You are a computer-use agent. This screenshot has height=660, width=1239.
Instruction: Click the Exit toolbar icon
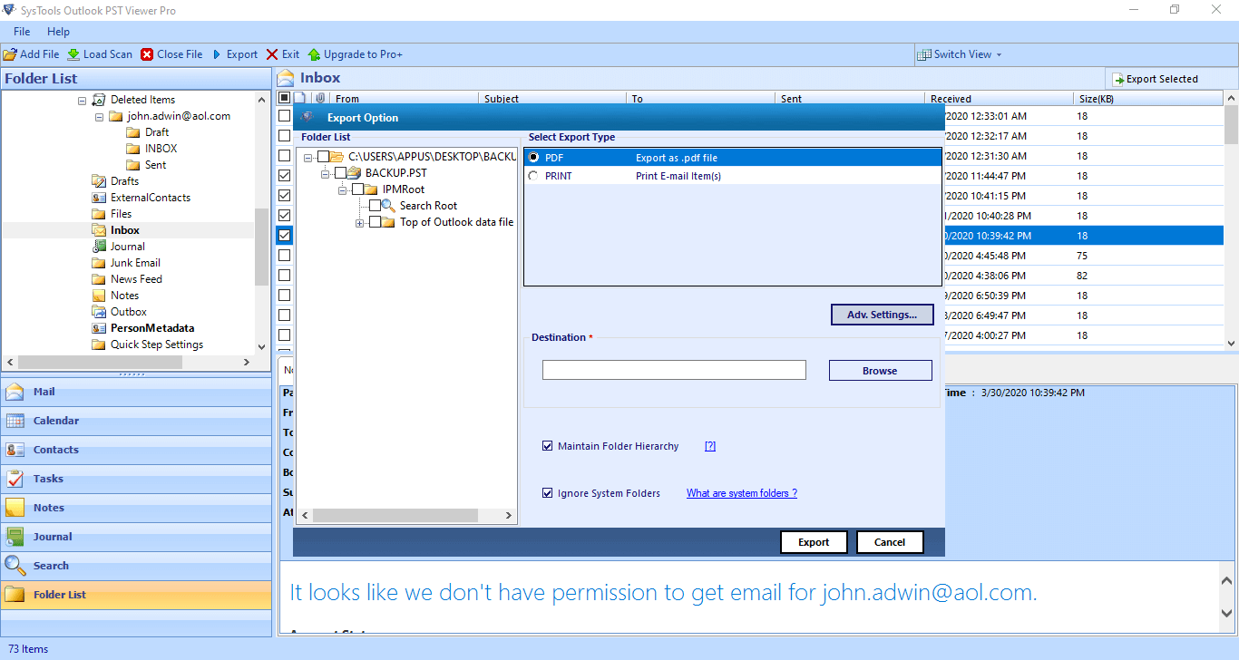(272, 54)
